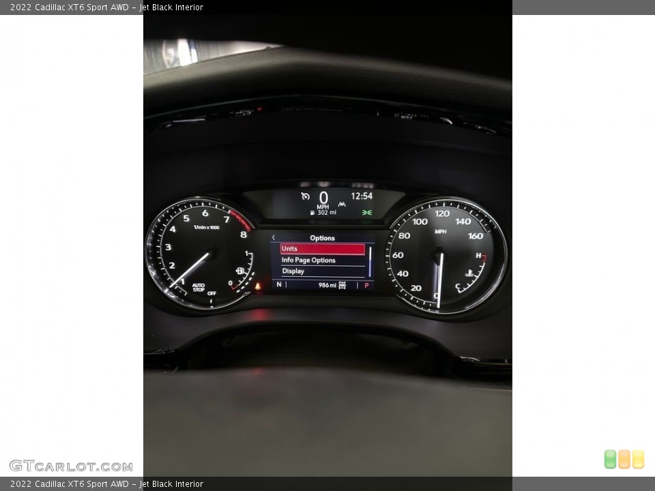Click the AWD drivetrain icon beside 986 mi
The width and height of the screenshot is (655, 491).
[x=342, y=285]
